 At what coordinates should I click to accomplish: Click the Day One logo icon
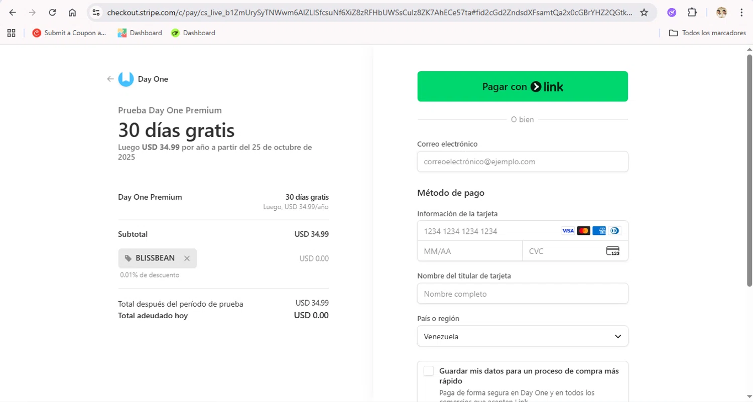click(x=126, y=79)
